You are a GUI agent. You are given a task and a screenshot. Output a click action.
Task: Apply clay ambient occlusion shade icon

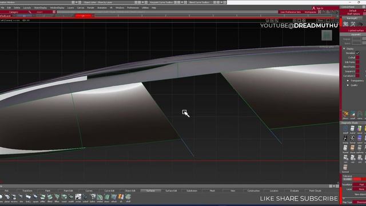352,149
